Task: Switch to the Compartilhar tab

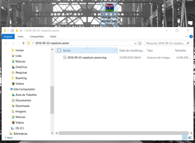Action: [37, 37]
